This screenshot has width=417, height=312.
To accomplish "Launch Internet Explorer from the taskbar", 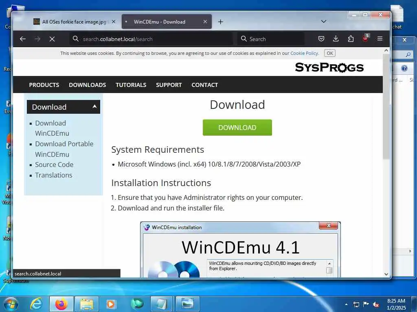I will (36, 304).
